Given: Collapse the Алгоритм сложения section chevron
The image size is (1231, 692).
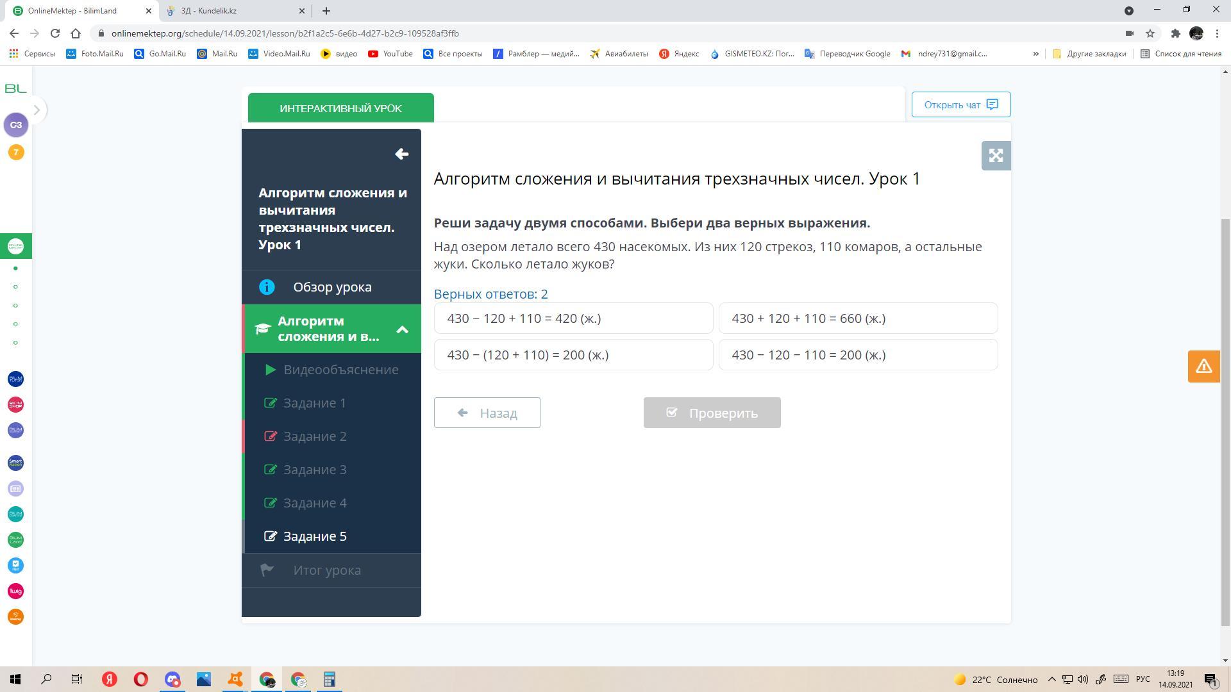Looking at the screenshot, I should [x=402, y=329].
